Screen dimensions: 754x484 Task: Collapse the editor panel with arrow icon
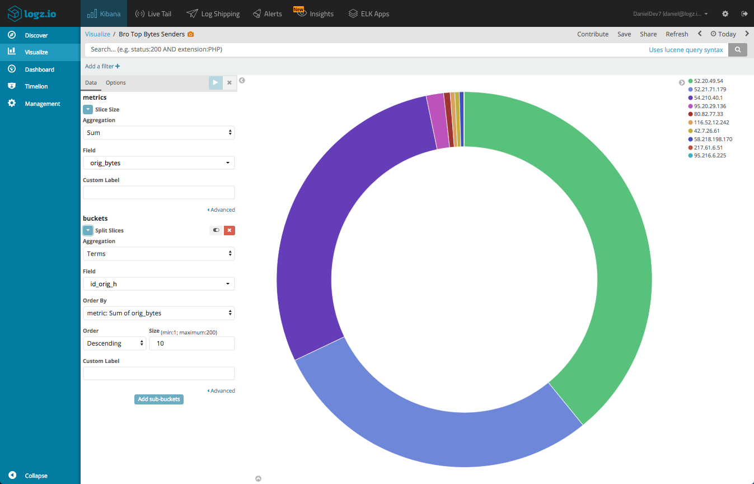click(242, 81)
